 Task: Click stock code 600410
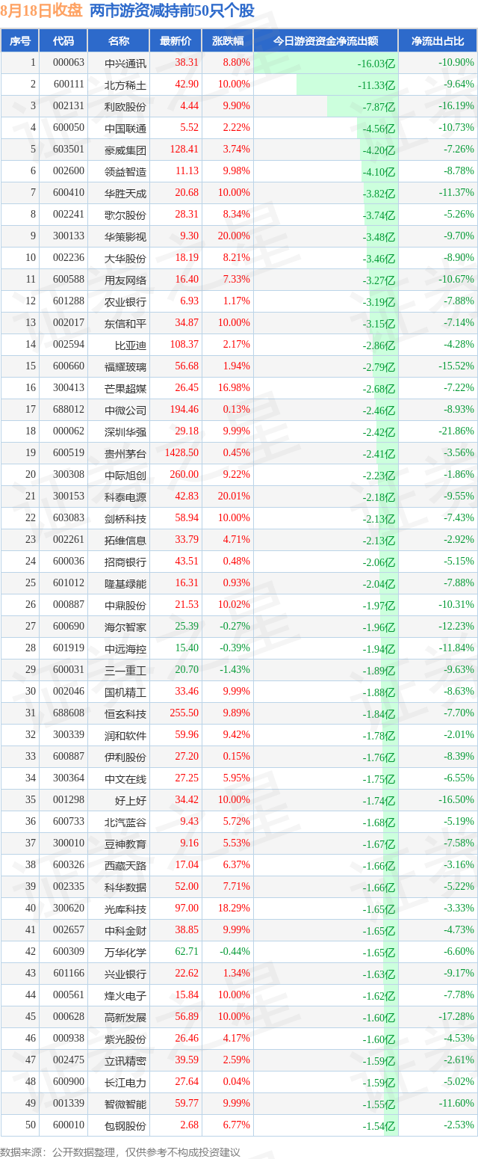coord(69,193)
